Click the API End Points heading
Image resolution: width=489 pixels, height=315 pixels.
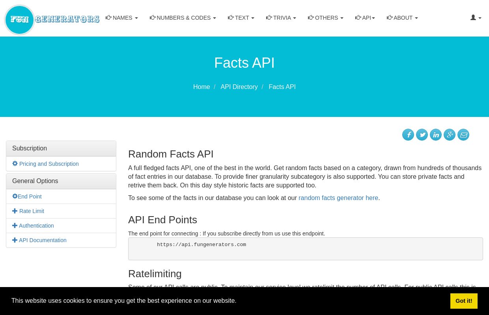tap(162, 220)
